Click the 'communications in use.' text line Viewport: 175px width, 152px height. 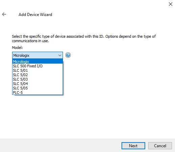[x=30, y=41]
